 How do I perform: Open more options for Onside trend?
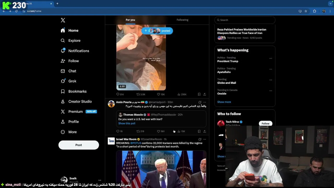(x=271, y=91)
